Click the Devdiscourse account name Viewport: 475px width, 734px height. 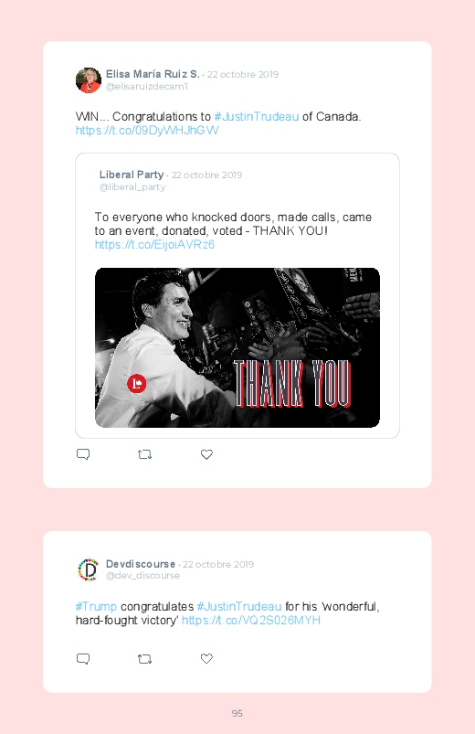pyautogui.click(x=141, y=564)
